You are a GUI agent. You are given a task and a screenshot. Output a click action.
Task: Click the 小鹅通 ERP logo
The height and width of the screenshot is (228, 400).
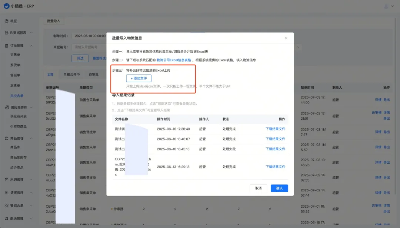coord(19,6)
